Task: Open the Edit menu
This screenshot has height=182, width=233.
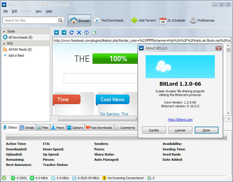Action: click(x=14, y=11)
